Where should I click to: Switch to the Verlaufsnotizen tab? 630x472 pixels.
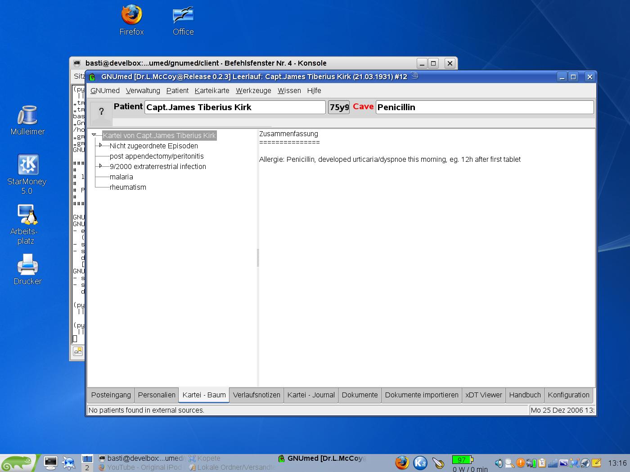(x=256, y=395)
